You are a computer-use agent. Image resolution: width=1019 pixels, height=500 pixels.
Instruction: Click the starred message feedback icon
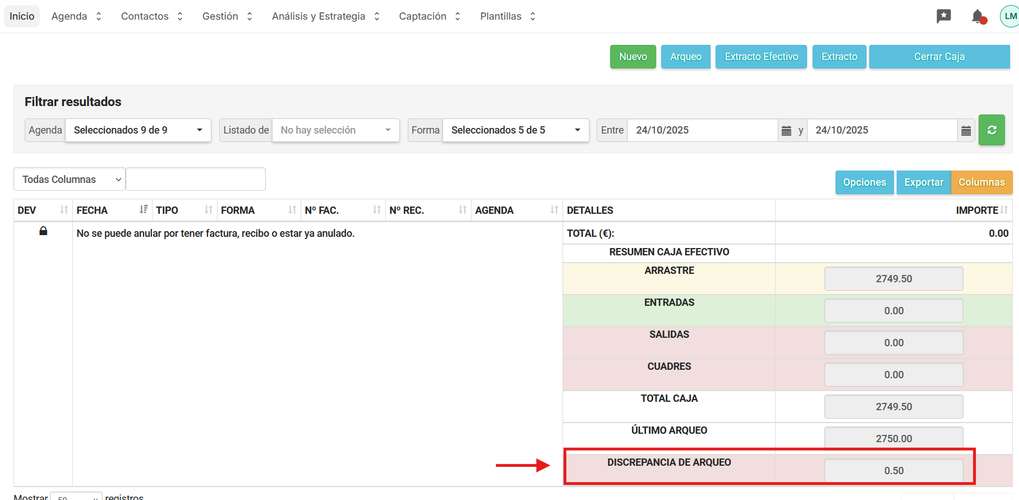pos(944,16)
